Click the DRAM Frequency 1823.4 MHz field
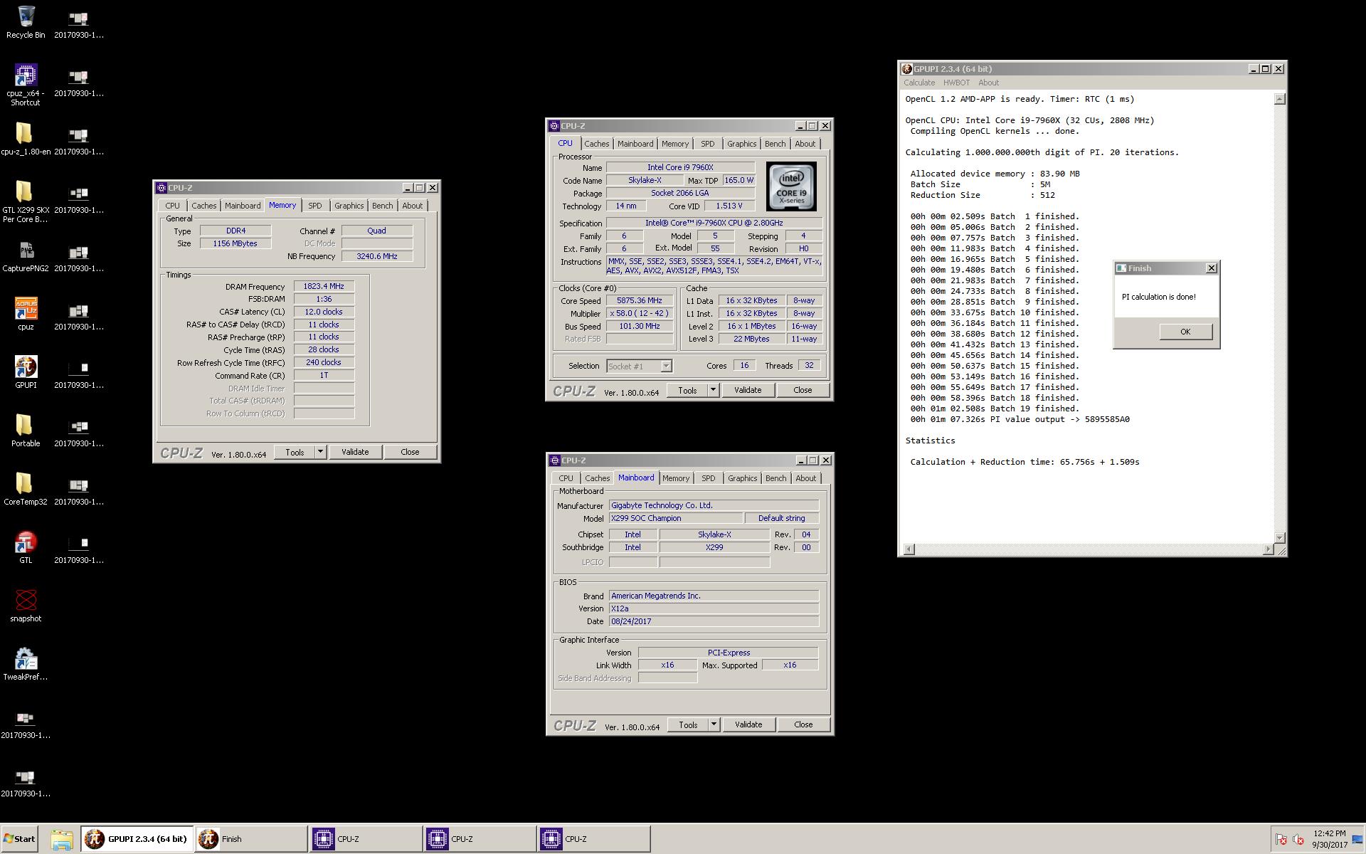Viewport: 1366px width, 854px height. [324, 286]
